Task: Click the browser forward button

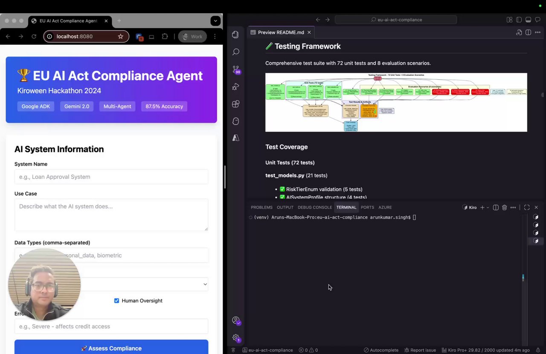Action: coord(21,37)
